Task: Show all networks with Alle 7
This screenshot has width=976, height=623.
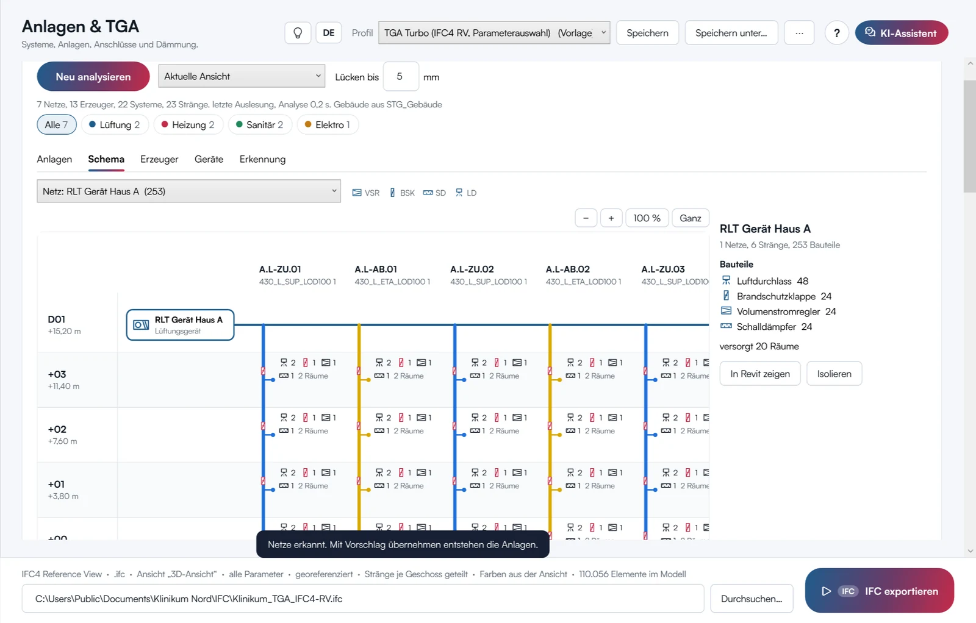Action: pyautogui.click(x=57, y=125)
